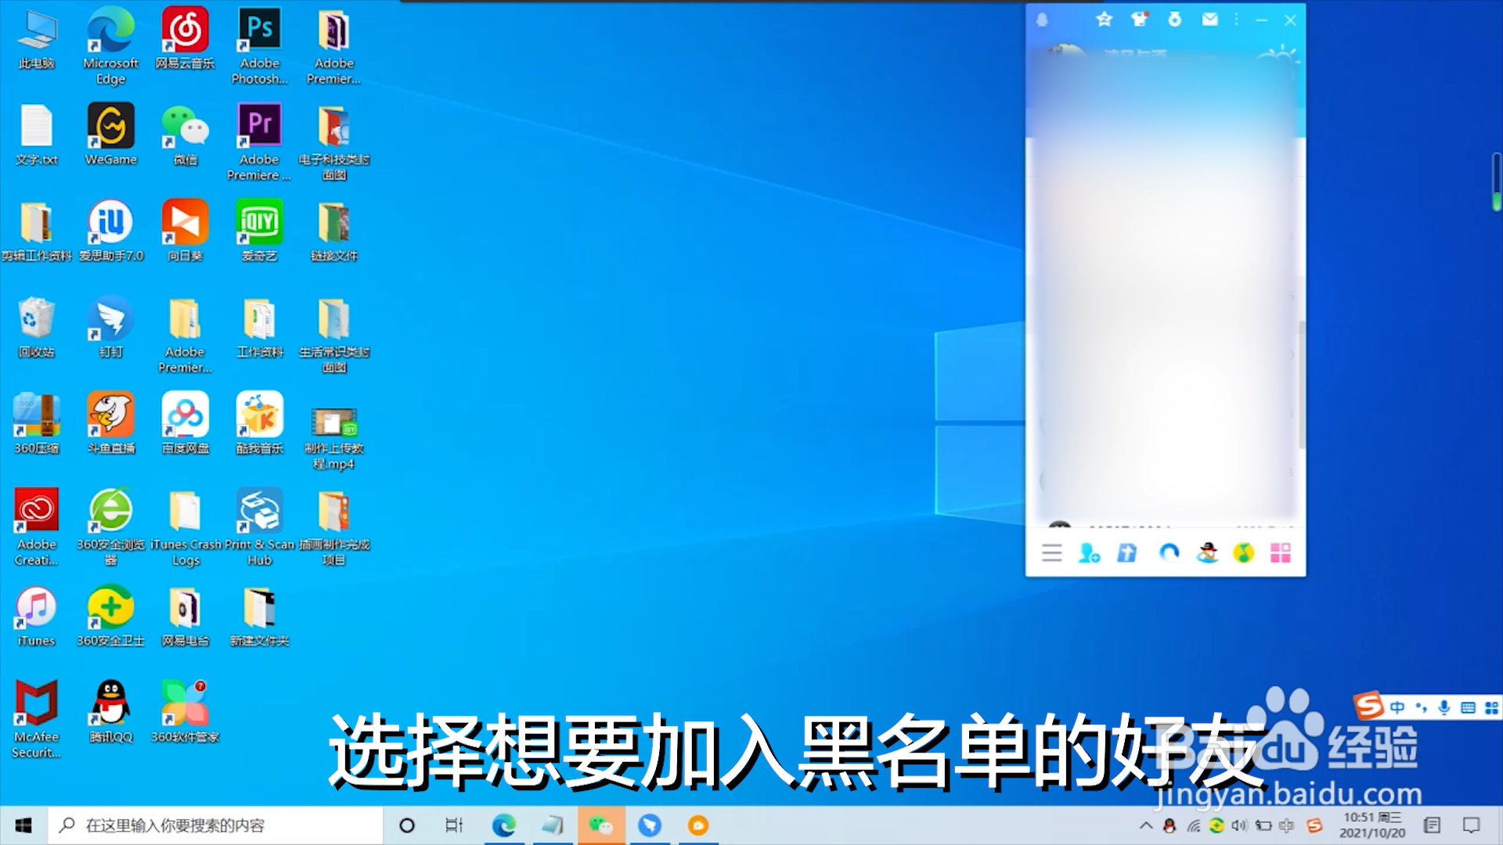Open Edge from the taskbar

[x=503, y=825]
